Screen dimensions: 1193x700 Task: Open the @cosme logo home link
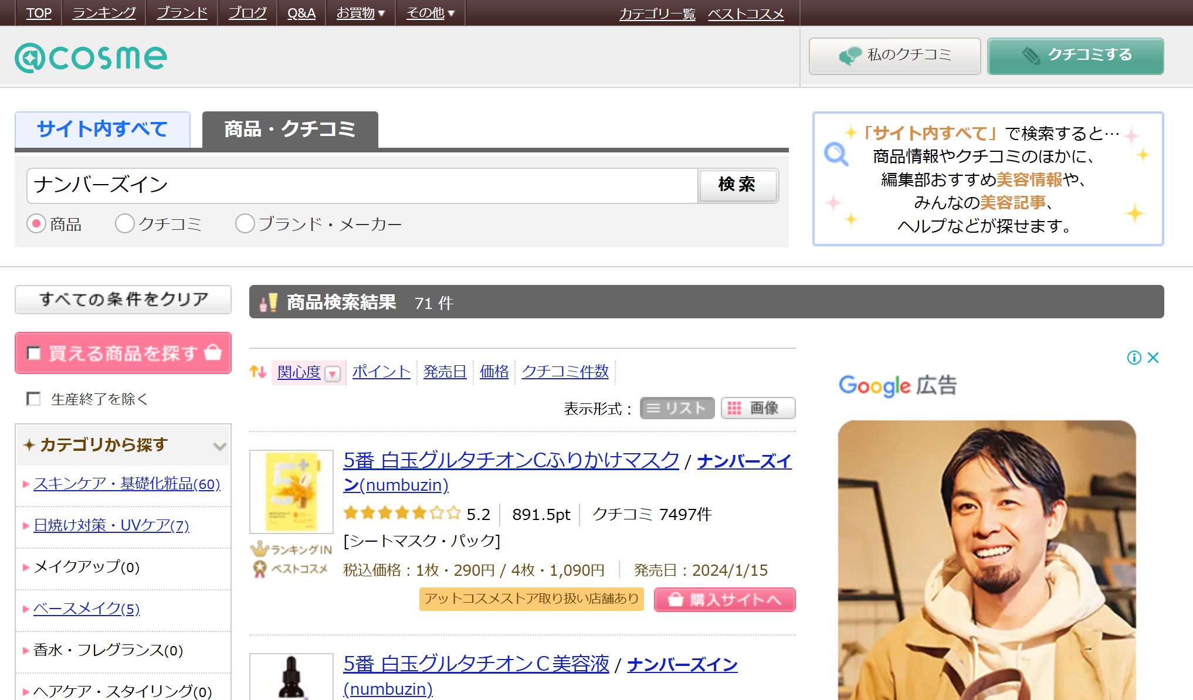coord(91,57)
